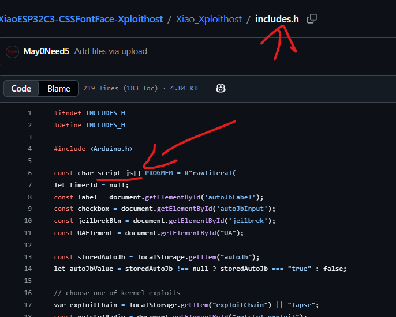Switch to the Blame view tab

click(59, 89)
